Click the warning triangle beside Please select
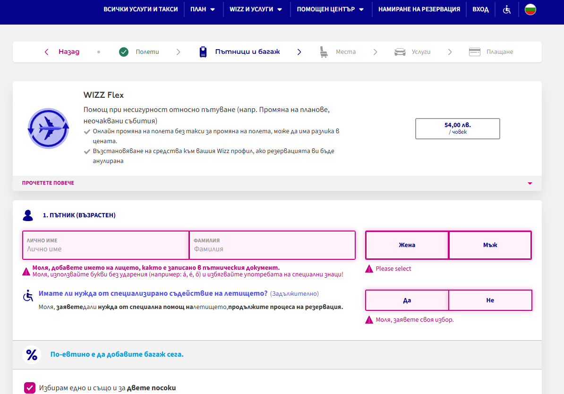Viewport: 564px width, 394px height. point(369,269)
